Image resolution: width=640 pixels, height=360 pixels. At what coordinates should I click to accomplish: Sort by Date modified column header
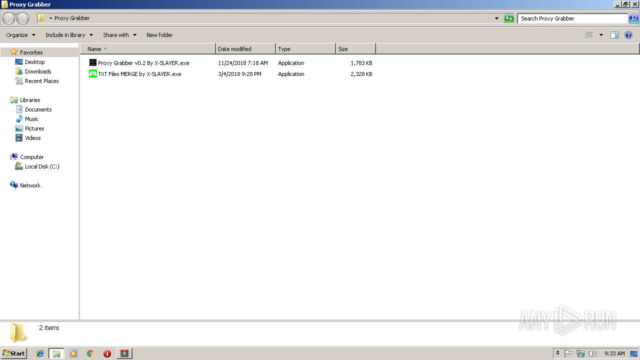coord(245,49)
